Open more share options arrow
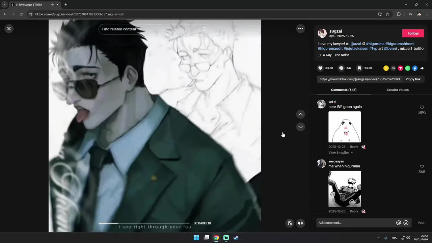Viewport: 432px width, 243px height. (422, 68)
